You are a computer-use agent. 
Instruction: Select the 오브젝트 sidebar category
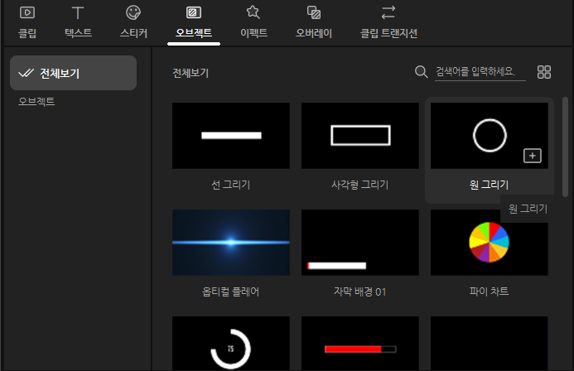36,102
